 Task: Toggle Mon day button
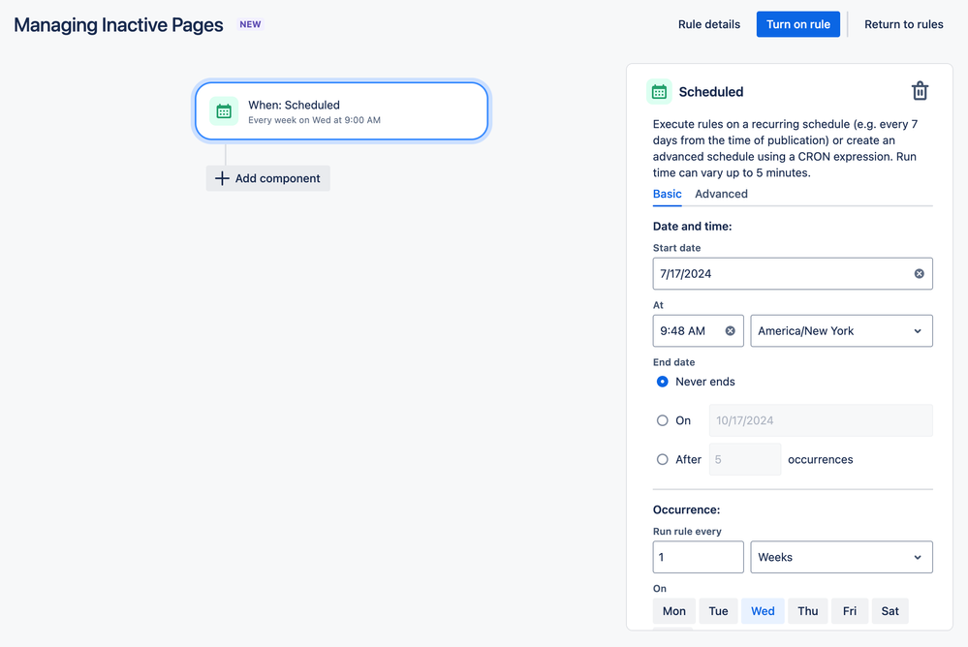pos(674,611)
